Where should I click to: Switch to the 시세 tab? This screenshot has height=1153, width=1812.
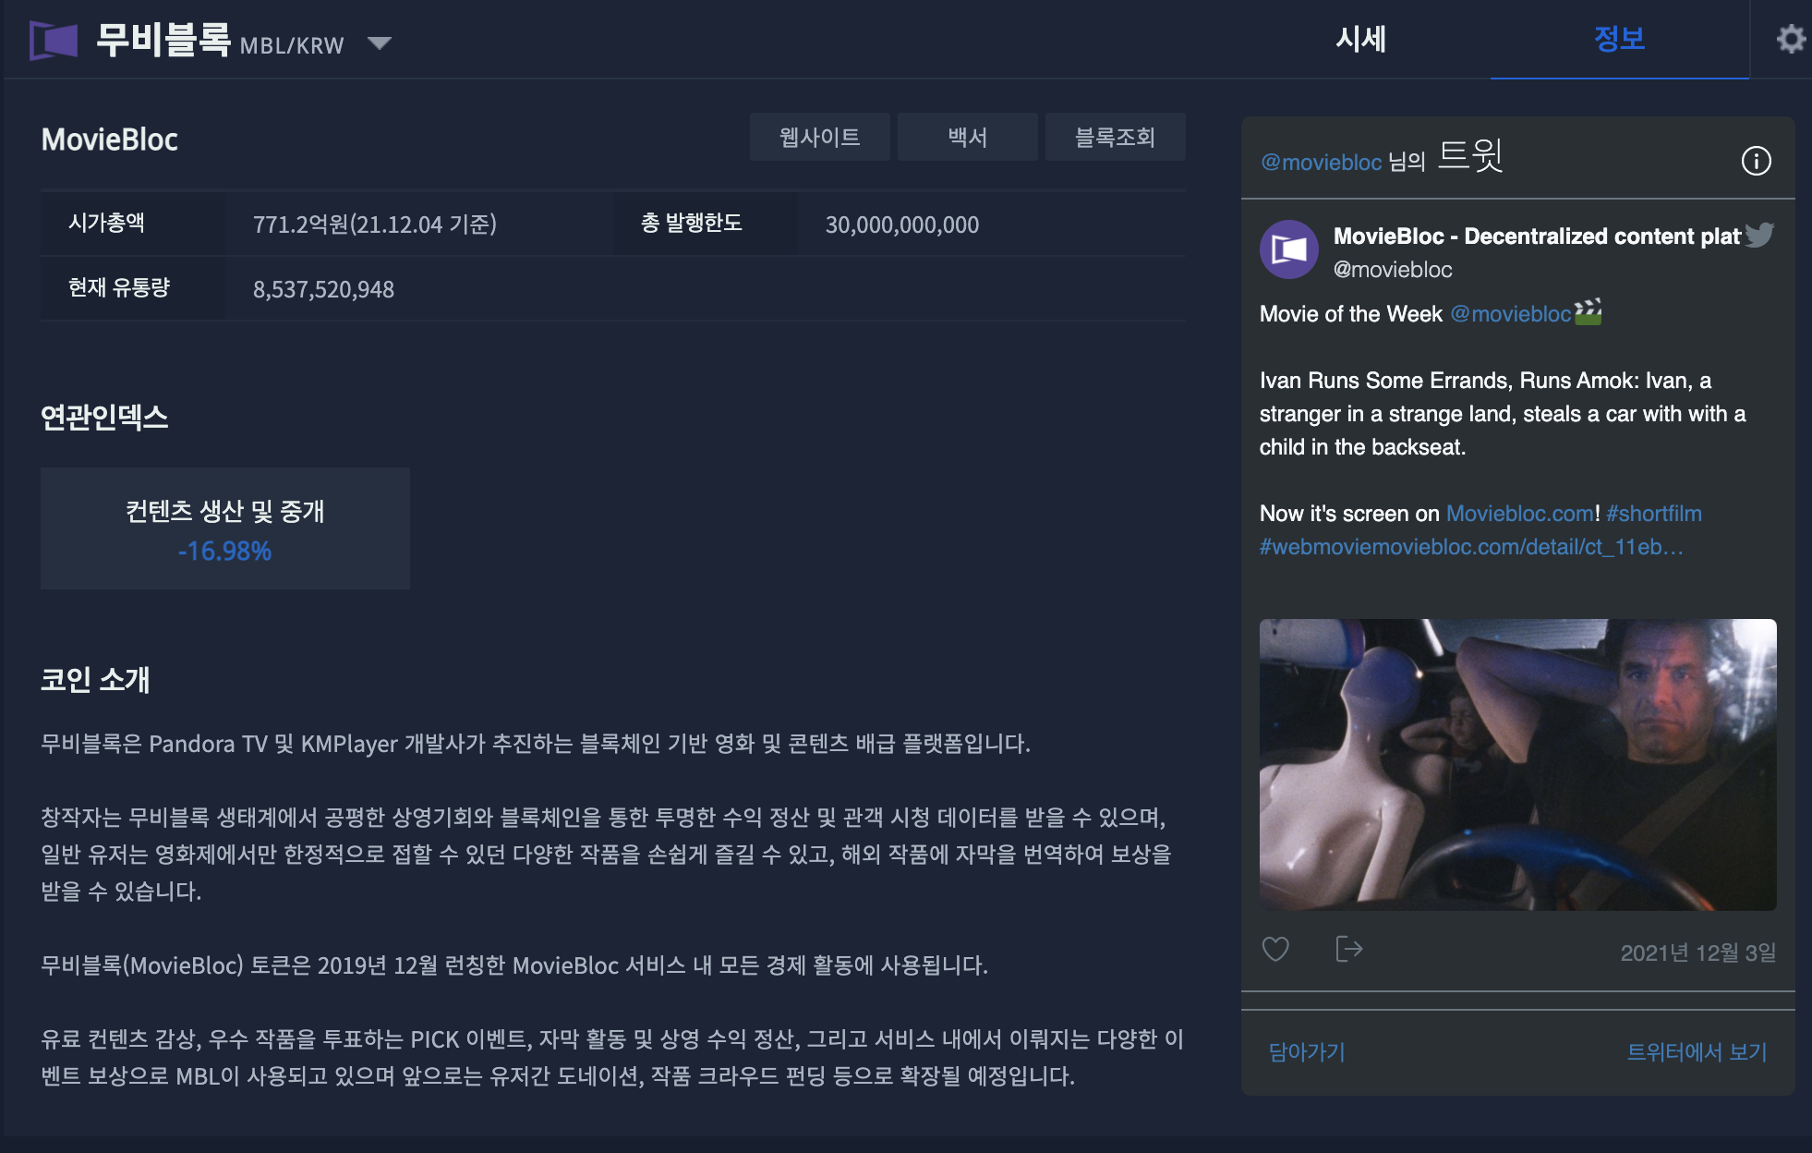tap(1360, 40)
